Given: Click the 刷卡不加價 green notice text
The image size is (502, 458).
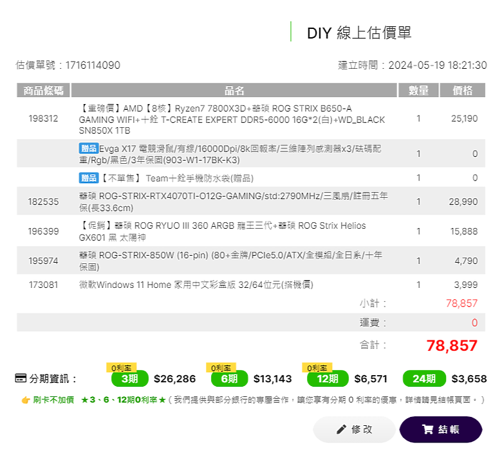Looking at the screenshot, I should [x=53, y=400].
